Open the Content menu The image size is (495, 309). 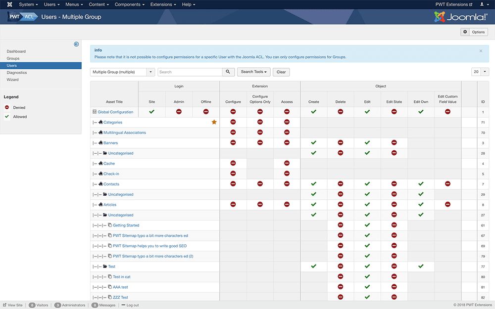click(x=99, y=4)
